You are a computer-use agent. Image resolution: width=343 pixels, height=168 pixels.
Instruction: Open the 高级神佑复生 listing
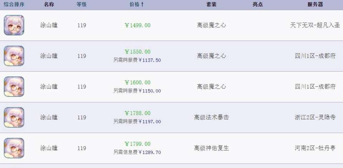click(211, 148)
